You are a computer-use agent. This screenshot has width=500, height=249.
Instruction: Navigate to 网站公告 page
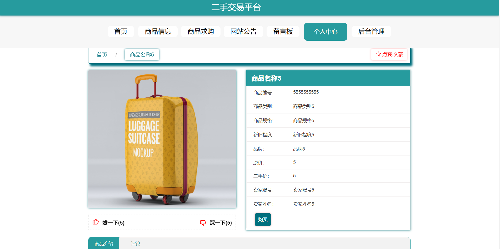(243, 32)
